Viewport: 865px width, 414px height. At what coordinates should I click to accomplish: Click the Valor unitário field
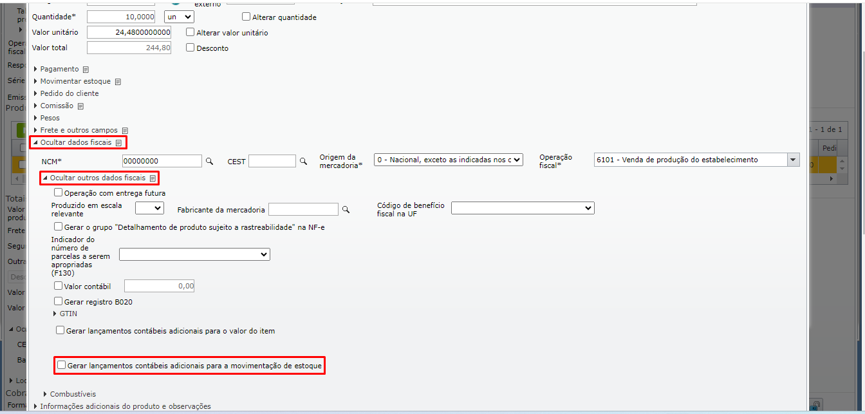(x=129, y=32)
